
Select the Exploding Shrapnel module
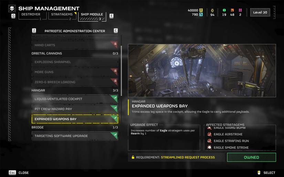tap(75, 62)
